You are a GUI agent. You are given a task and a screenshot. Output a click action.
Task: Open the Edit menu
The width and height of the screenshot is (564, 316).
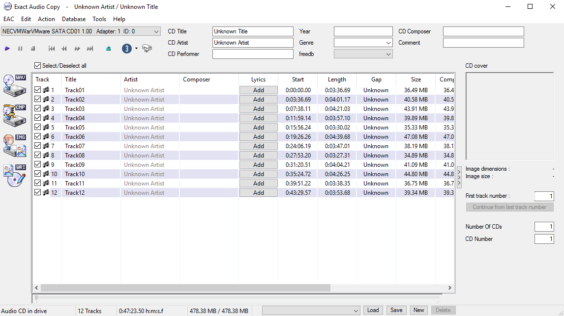click(26, 19)
